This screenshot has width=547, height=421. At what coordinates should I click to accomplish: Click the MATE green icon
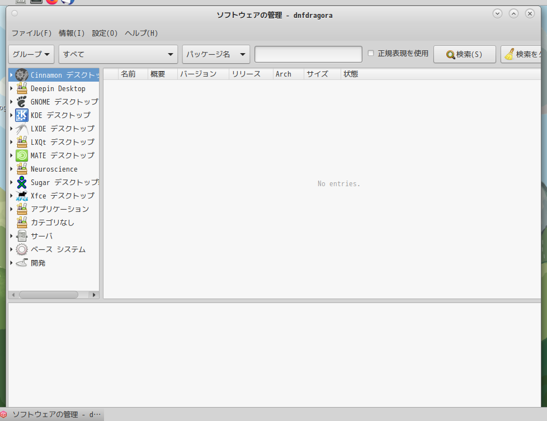click(22, 155)
